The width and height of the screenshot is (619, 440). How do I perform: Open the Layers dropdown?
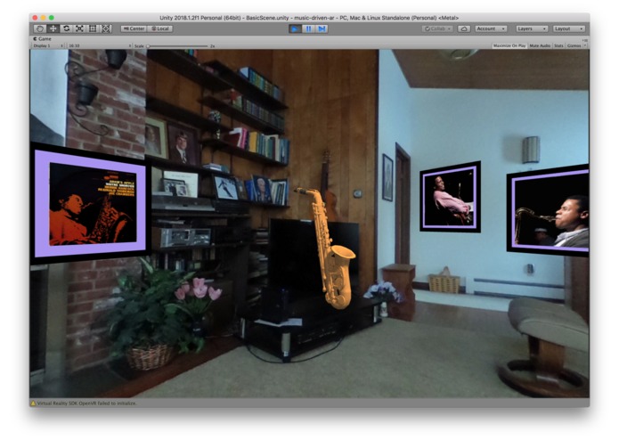tap(532, 29)
